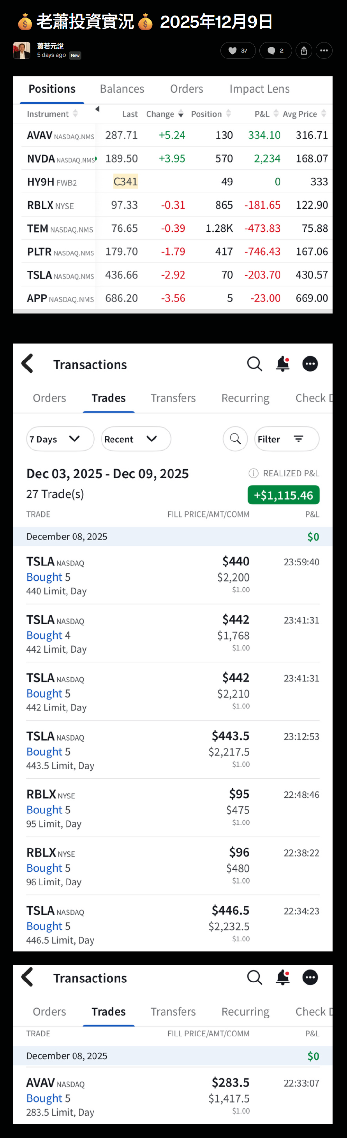Image resolution: width=347 pixels, height=1138 pixels.
Task: Tap the back arrow beside upper Transactions
Action: 27,364
